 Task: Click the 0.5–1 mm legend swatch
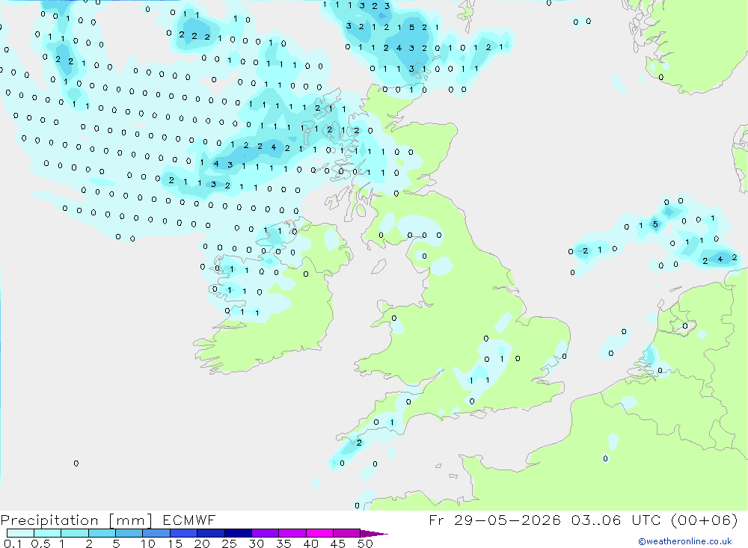click(47, 533)
